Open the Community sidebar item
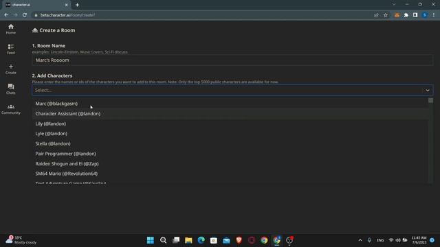440x247 pixels. tap(11, 109)
